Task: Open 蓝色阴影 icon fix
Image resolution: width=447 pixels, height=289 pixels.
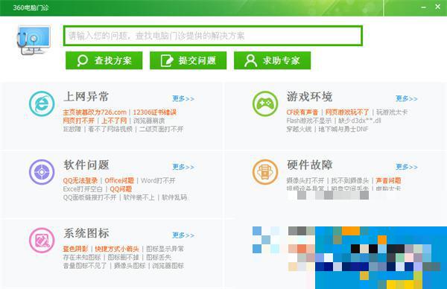Action: click(x=75, y=249)
